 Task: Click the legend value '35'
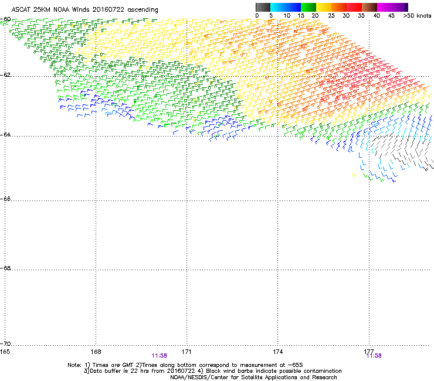361,16
